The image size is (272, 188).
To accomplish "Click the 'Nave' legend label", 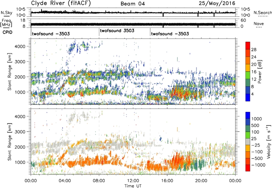I will click(x=258, y=24).
